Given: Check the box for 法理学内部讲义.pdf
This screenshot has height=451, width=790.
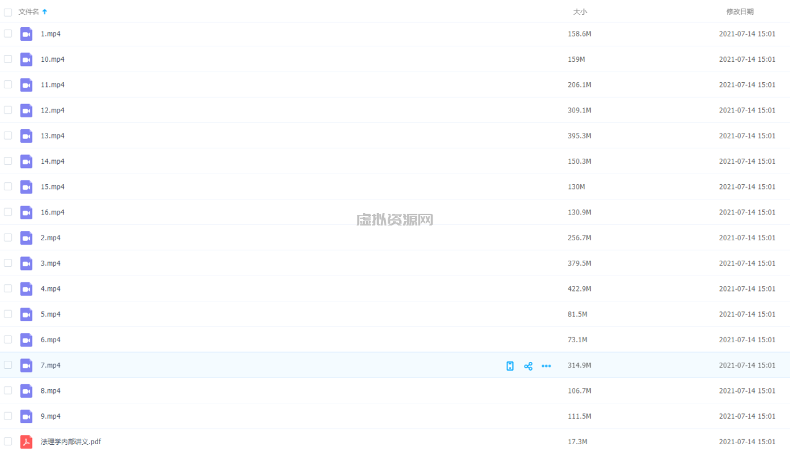Looking at the screenshot, I should click(8, 441).
